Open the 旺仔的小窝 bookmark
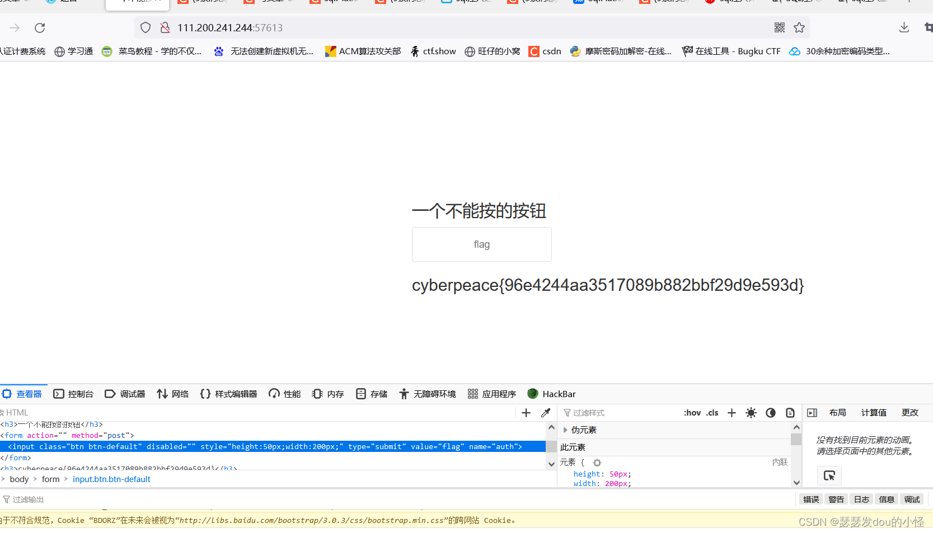The height and width of the screenshot is (533, 933). click(493, 51)
